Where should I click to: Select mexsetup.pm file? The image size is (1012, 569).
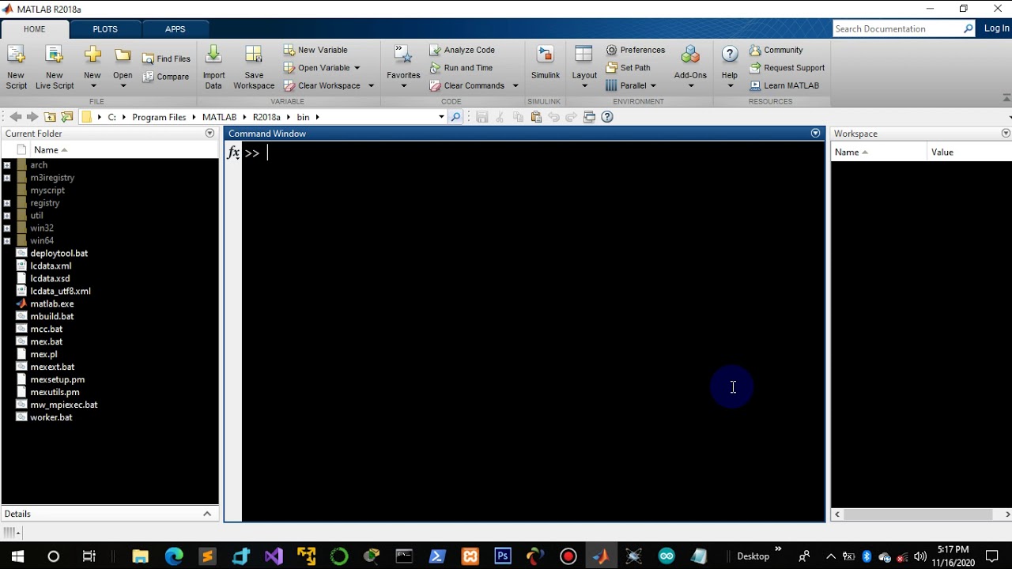tap(57, 379)
